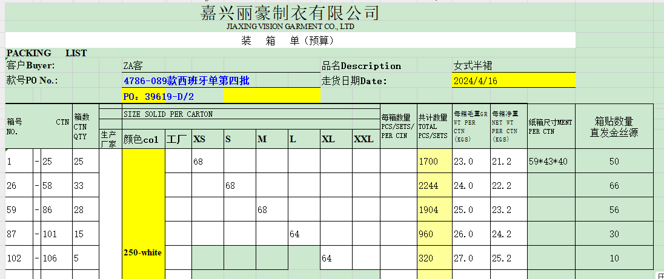
Task: Select the sticker quantity cell showing 66
Action: [614, 186]
